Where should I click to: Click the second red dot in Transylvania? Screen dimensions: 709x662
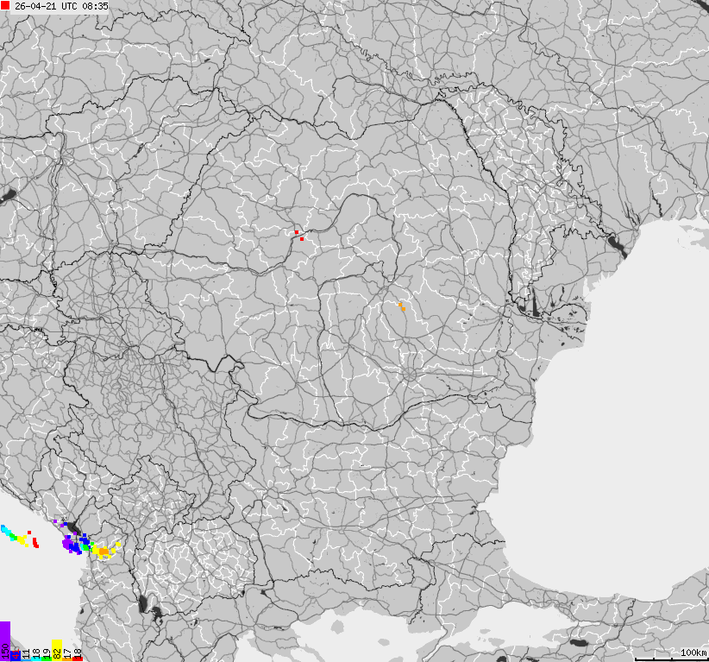point(302,238)
